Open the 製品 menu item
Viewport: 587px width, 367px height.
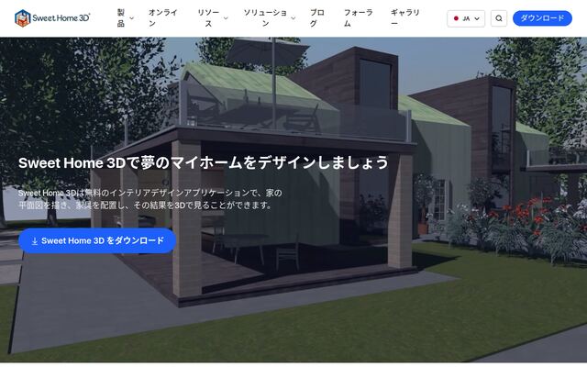click(121, 18)
